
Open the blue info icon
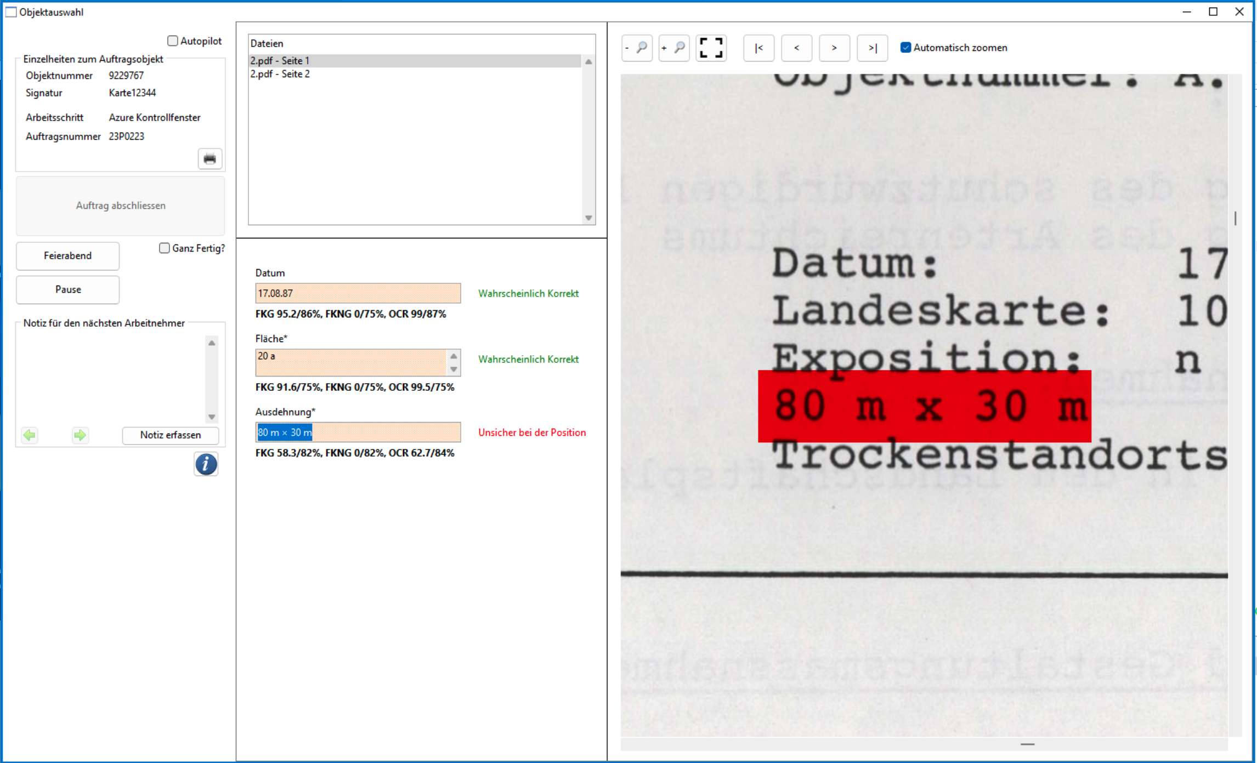click(x=206, y=464)
